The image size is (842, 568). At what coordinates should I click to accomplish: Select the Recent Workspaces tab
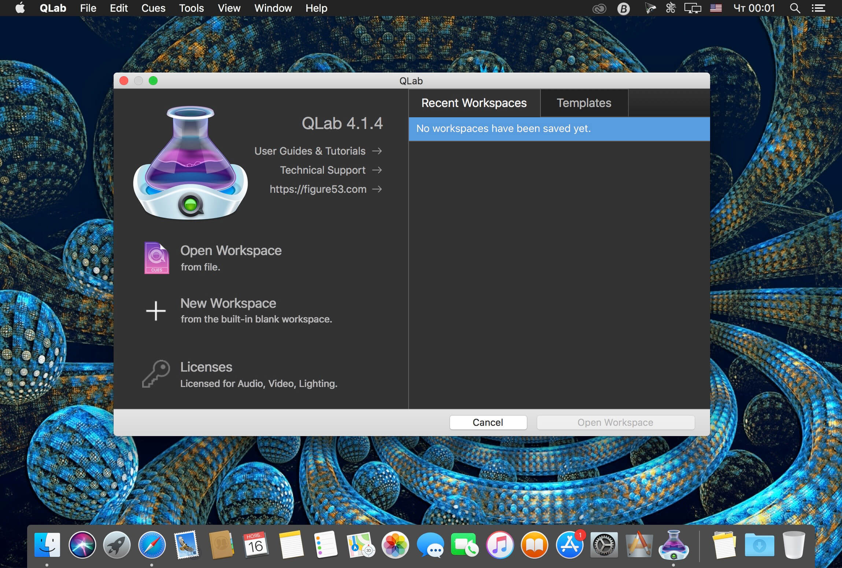click(474, 103)
